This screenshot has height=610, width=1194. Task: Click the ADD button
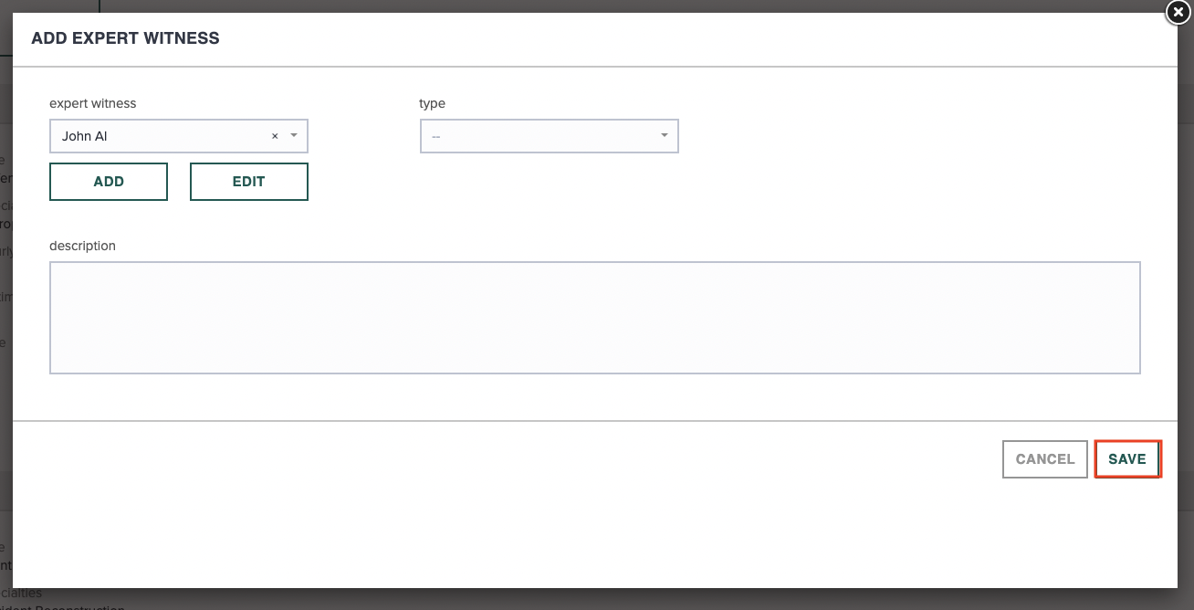click(109, 182)
